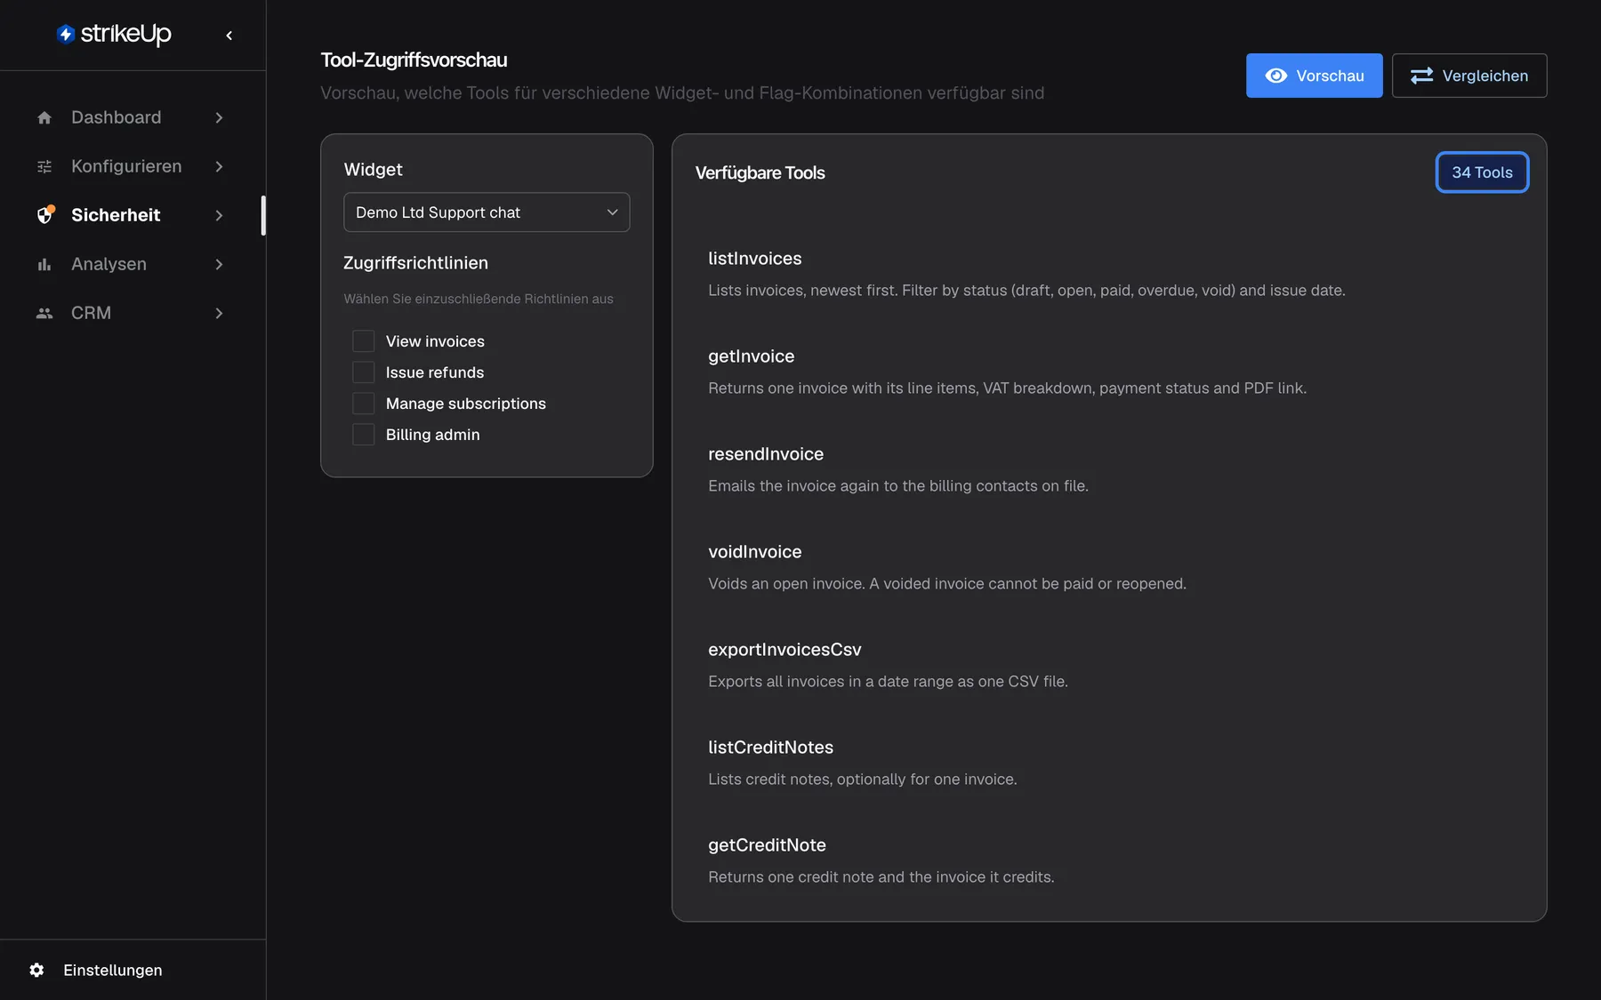Select the exportInvoicesCsv tool entry
1601x1000 pixels.
1108,665
